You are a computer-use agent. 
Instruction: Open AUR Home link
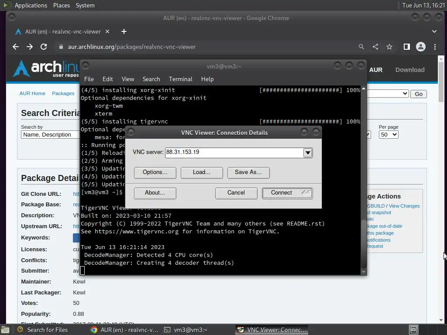(x=32, y=93)
